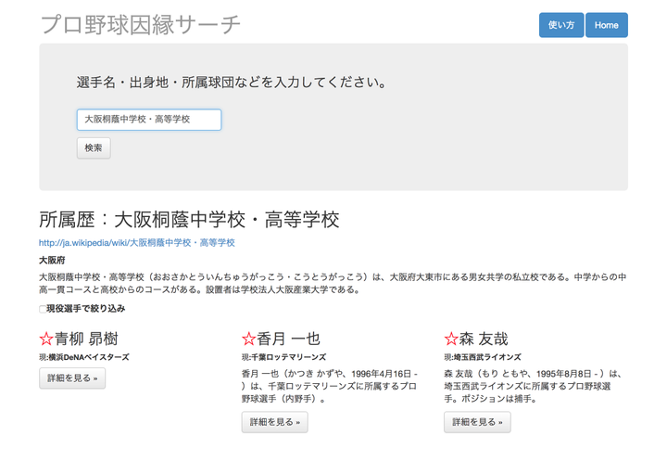
Task: View details for 香月 一也
Action: pos(275,422)
